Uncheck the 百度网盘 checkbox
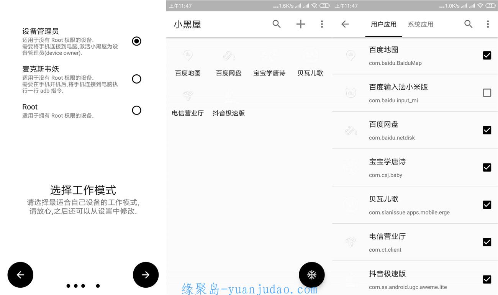 (487, 130)
